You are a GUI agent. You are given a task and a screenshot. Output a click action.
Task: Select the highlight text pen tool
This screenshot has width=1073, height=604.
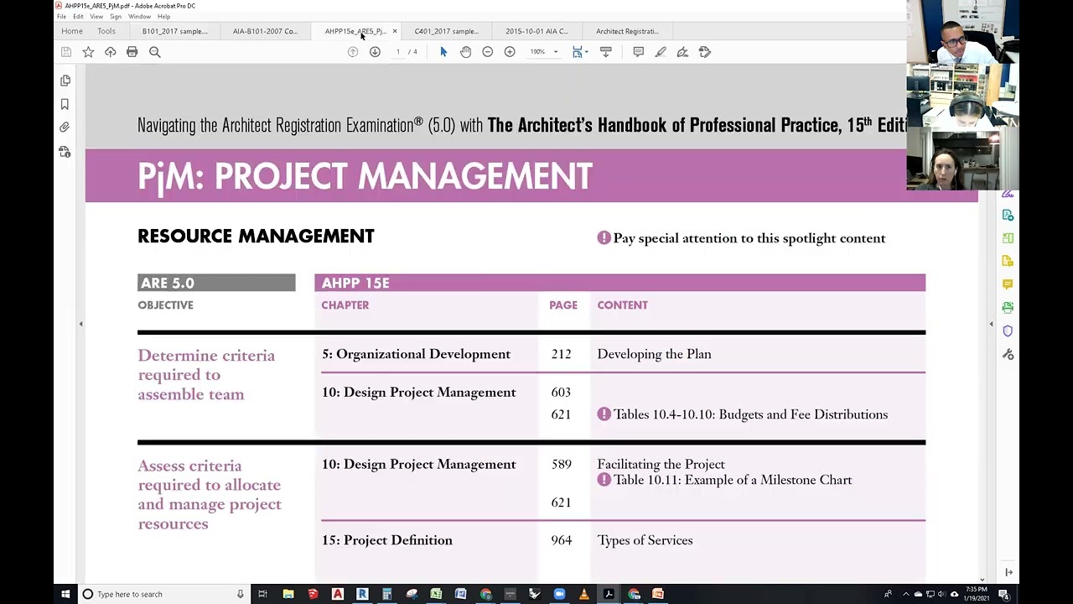coord(661,52)
